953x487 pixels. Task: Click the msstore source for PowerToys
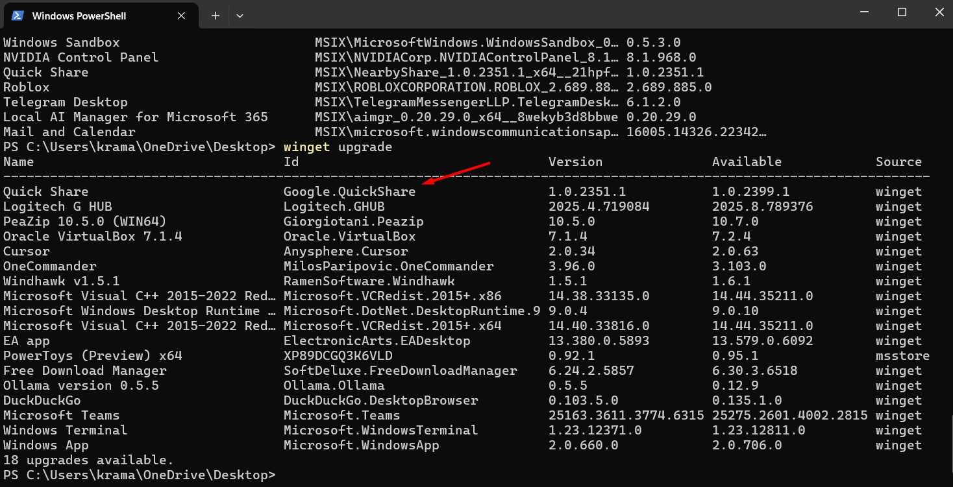coord(902,355)
